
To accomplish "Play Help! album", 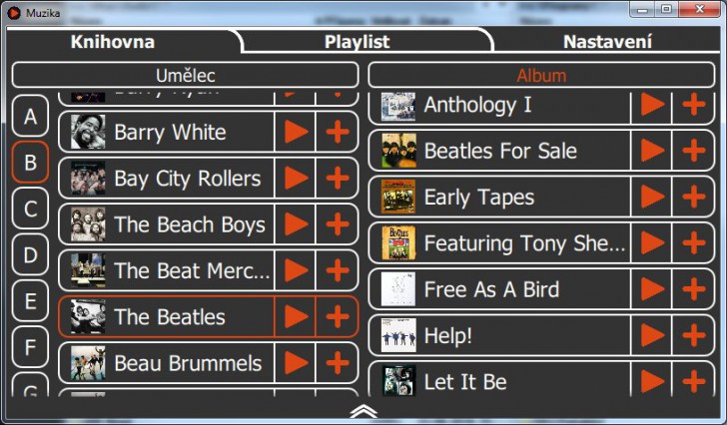I will pos(651,335).
